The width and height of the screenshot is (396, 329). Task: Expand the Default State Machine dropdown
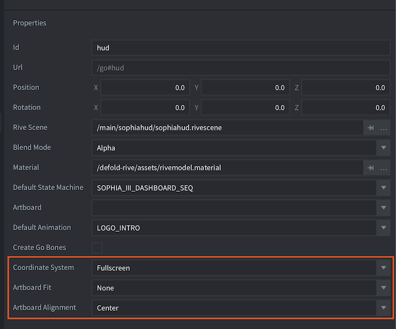click(384, 188)
